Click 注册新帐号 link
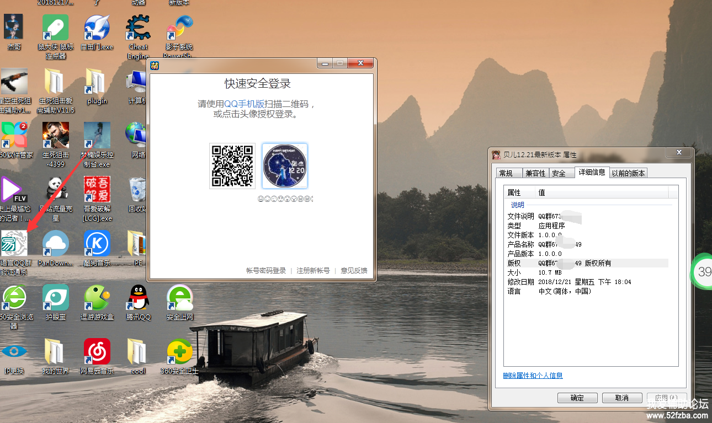 pyautogui.click(x=313, y=271)
